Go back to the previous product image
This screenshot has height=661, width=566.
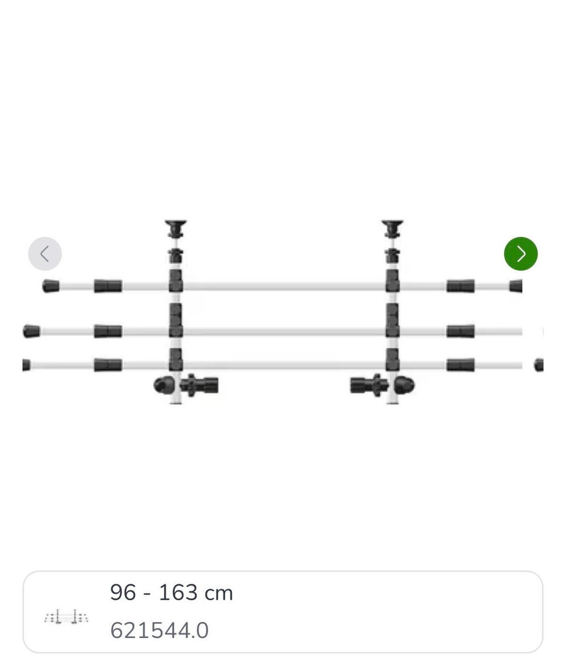coord(45,254)
